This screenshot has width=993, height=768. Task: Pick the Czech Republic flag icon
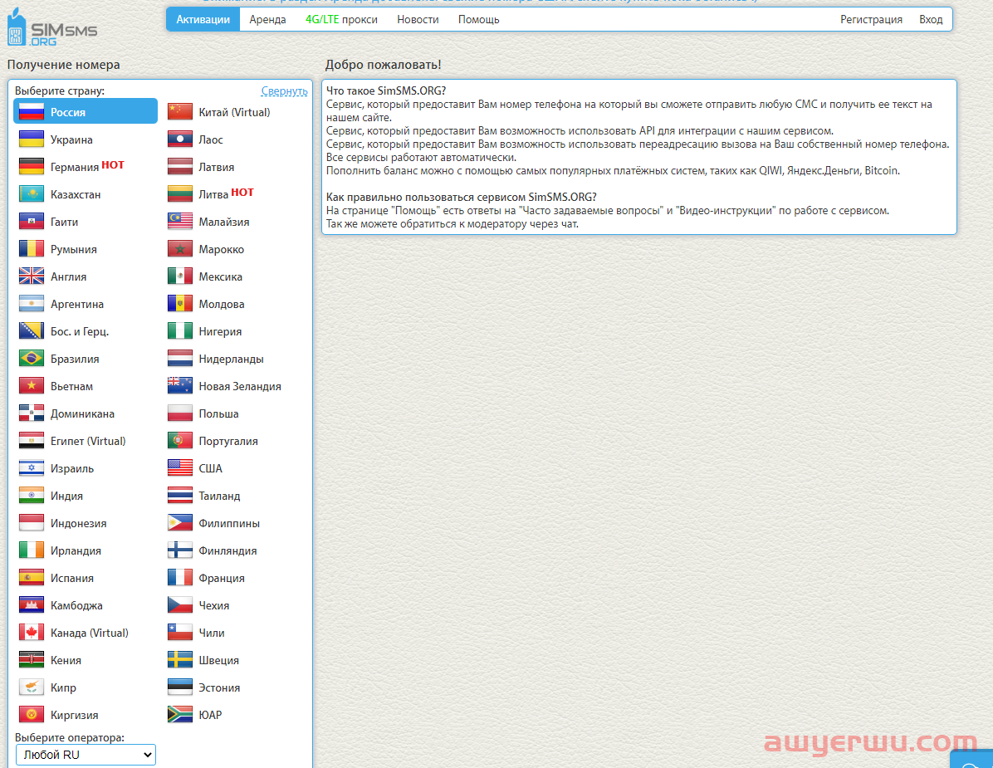180,605
